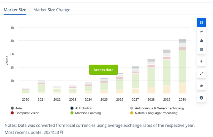Switch to line chart view icon

[x=201, y=31]
